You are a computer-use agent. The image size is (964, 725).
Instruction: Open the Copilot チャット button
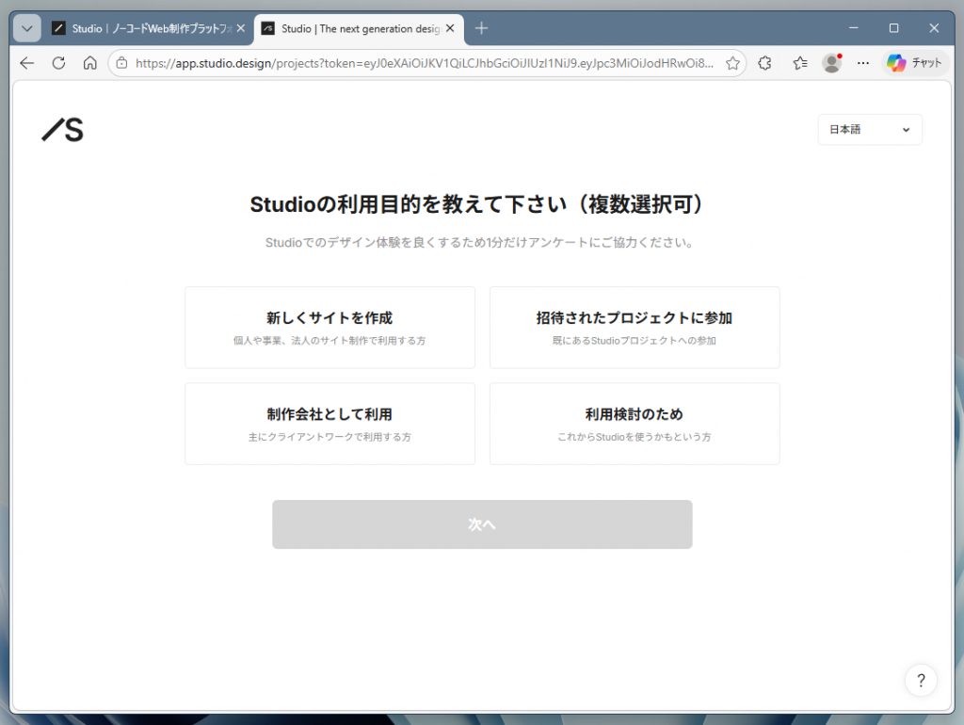point(914,63)
